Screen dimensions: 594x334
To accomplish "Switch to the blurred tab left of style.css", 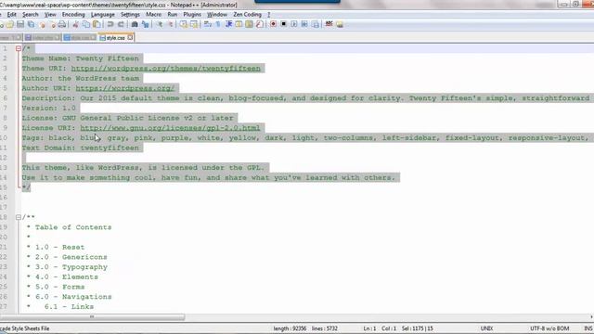I will click(x=80, y=38).
